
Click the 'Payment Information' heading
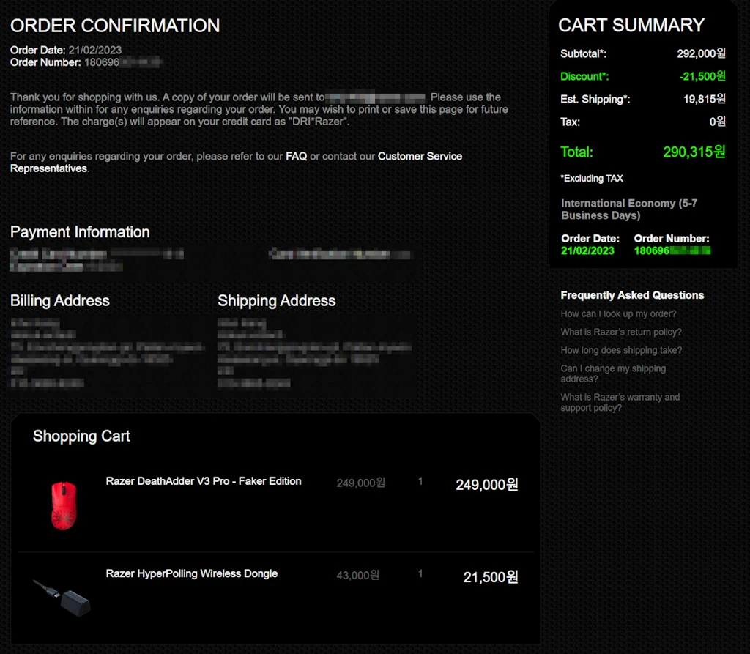click(x=80, y=232)
